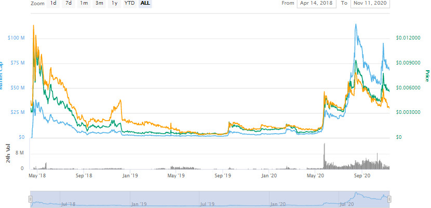This screenshot has width=431, height=208.
Task: Set chart zoom to 1y
Action: [x=115, y=3]
